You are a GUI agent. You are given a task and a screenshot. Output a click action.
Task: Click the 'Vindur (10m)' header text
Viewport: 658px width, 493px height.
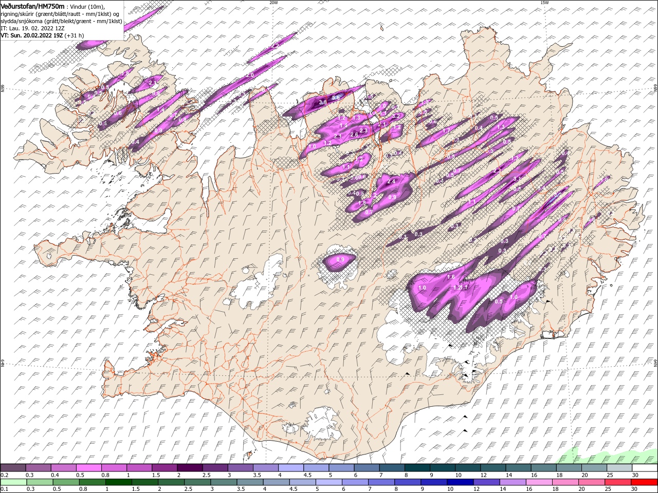[x=87, y=6]
